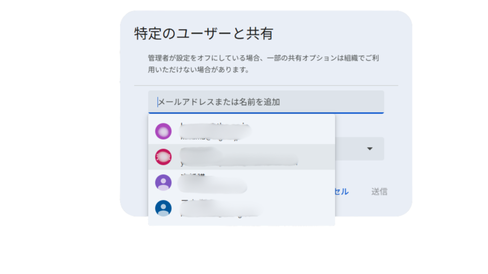Click the blurred name of the first suggestion

214,126
